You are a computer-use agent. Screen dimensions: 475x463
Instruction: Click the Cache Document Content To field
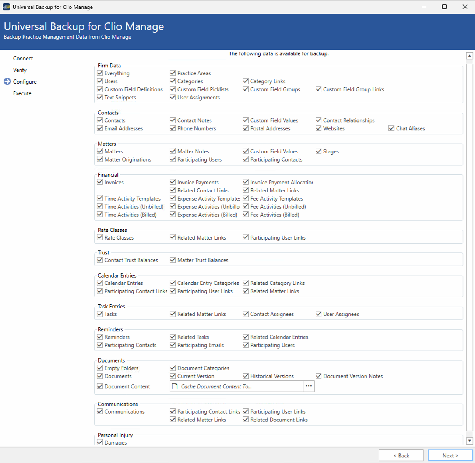point(236,386)
